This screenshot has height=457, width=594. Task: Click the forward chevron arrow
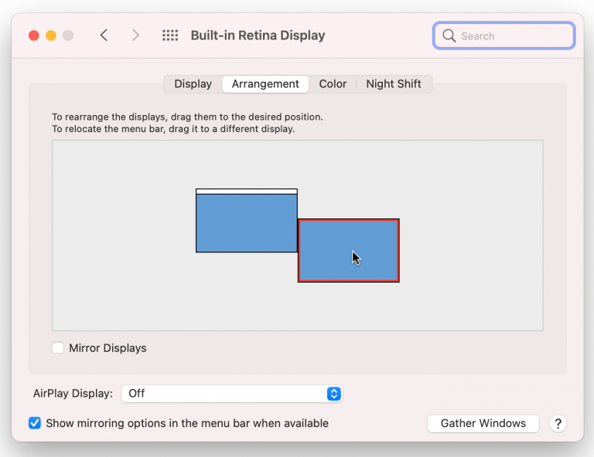coord(135,36)
